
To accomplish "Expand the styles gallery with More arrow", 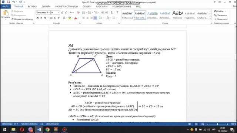I will tap(210, 18).
